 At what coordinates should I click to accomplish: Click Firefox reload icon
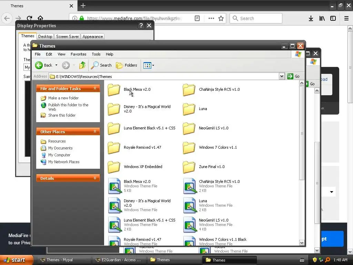[29, 18]
